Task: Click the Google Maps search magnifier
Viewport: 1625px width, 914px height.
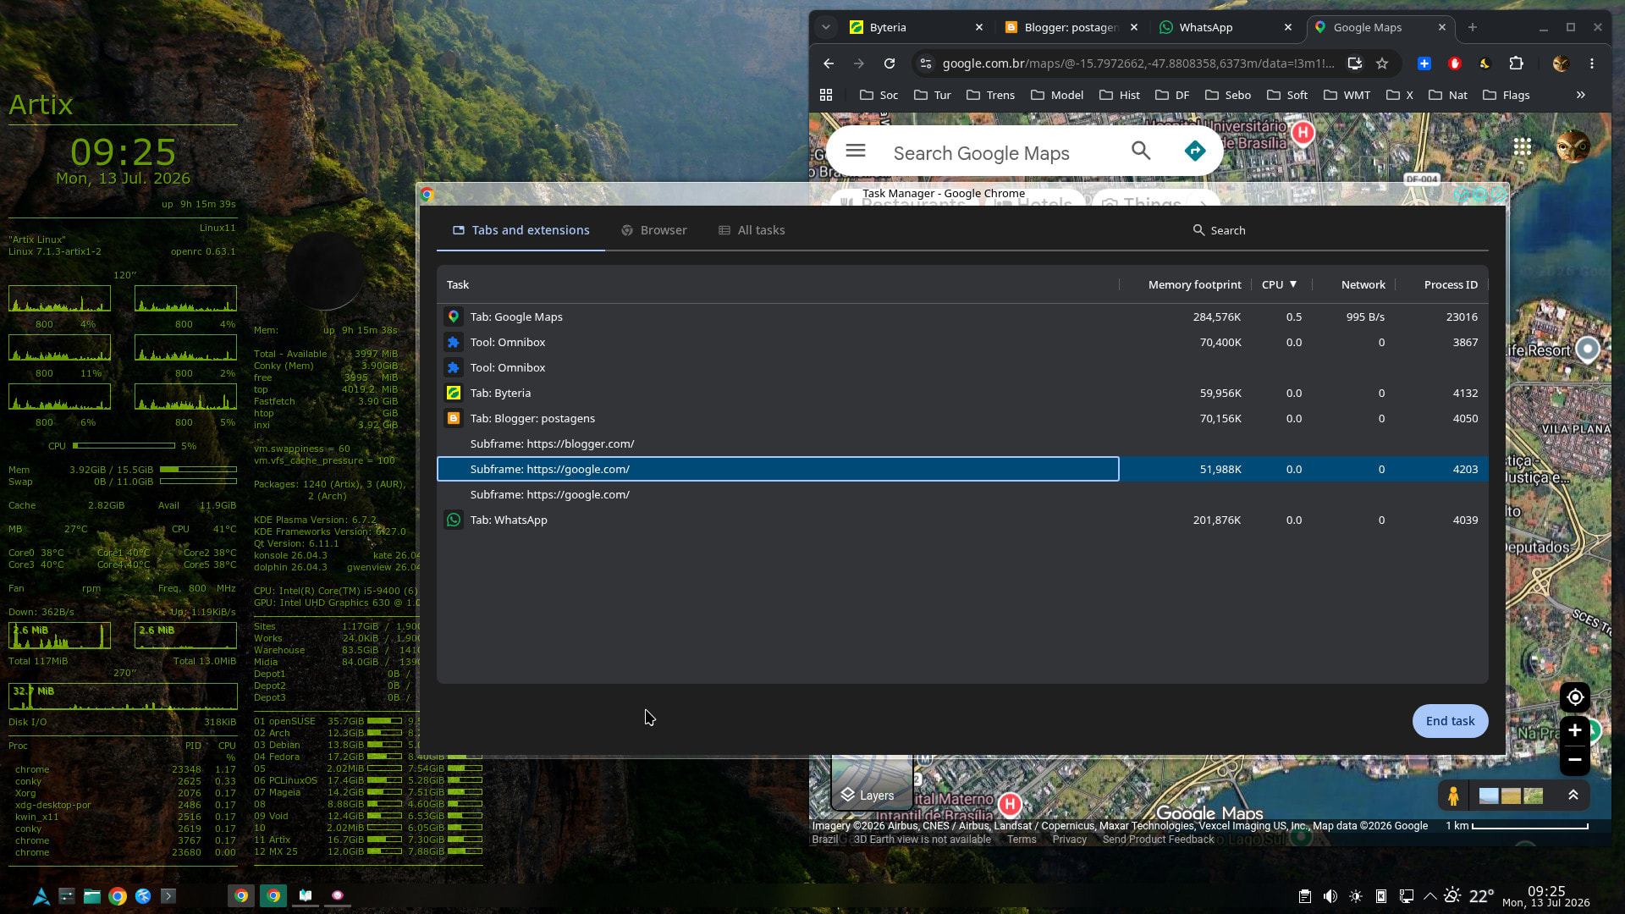Action: (x=1141, y=151)
